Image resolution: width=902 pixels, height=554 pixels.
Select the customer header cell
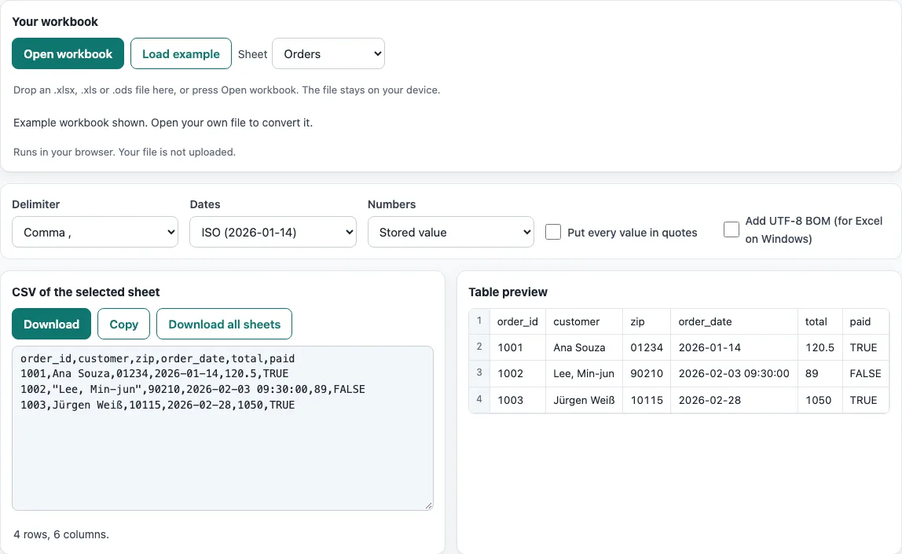(584, 321)
